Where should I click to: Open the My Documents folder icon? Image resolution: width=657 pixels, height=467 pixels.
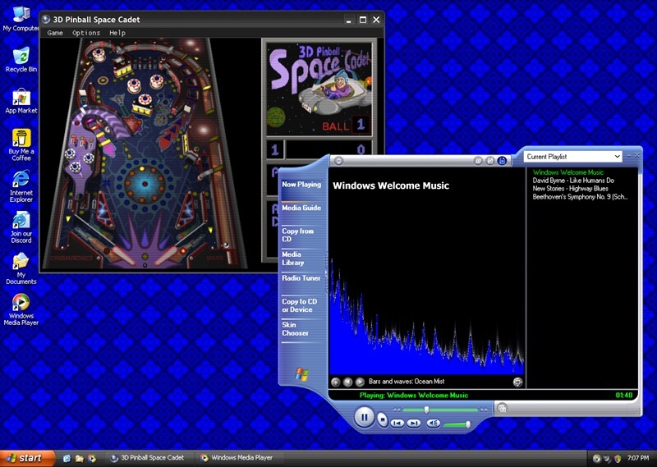[21, 268]
